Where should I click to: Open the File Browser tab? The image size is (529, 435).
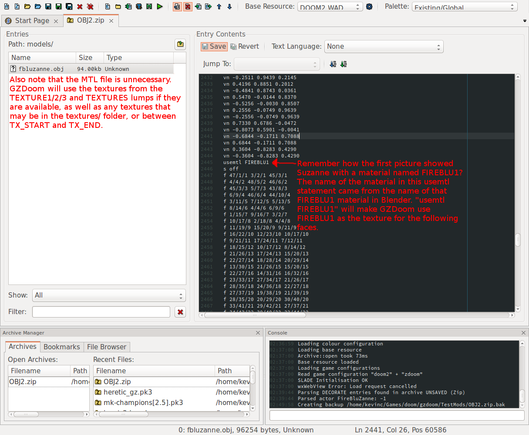[x=107, y=347]
